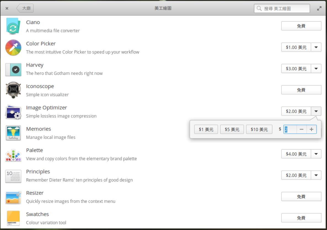327x230 pixels.
Task: Select the Memories app icon
Action: tap(13, 133)
